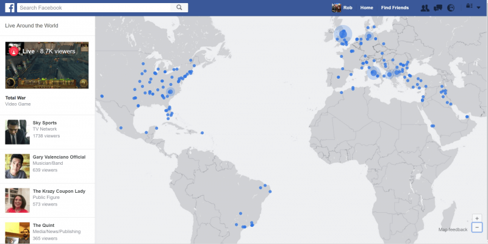This screenshot has height=244, width=488.
Task: Play the Total War live video
Action: (x=47, y=65)
